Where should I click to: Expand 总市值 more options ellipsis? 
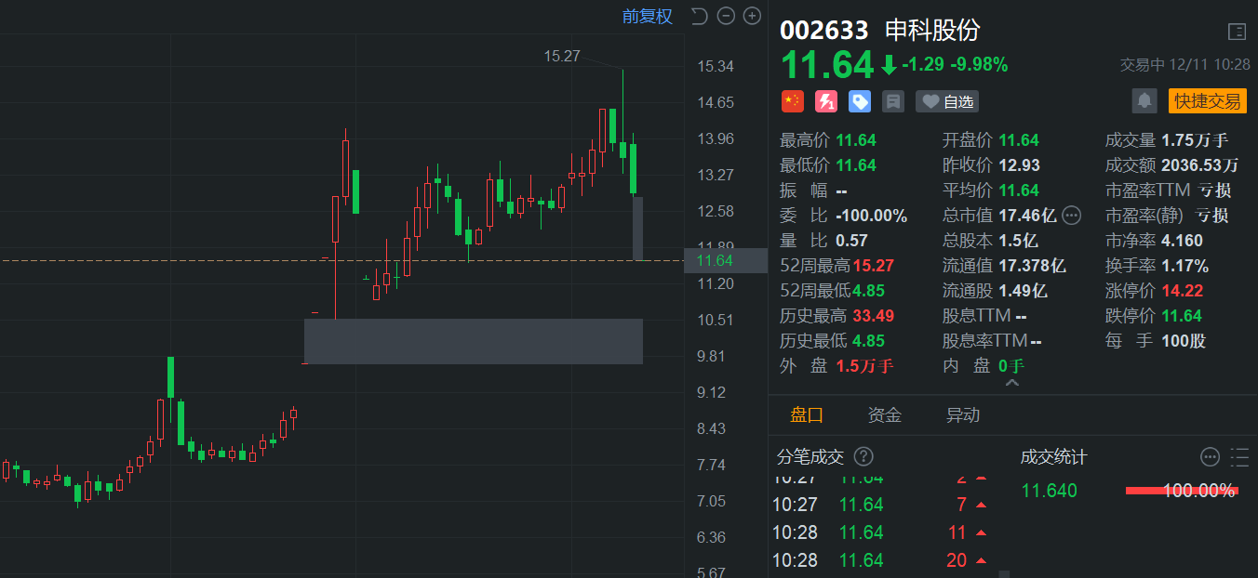1071,216
